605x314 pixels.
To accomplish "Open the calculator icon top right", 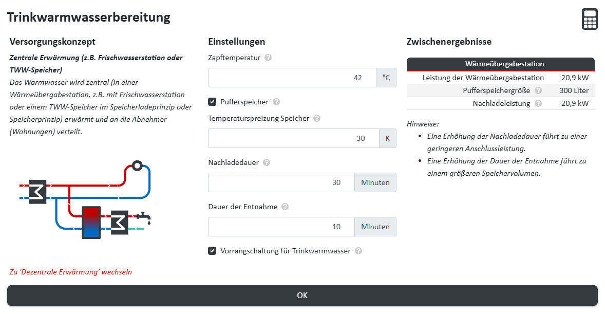I will [590, 19].
